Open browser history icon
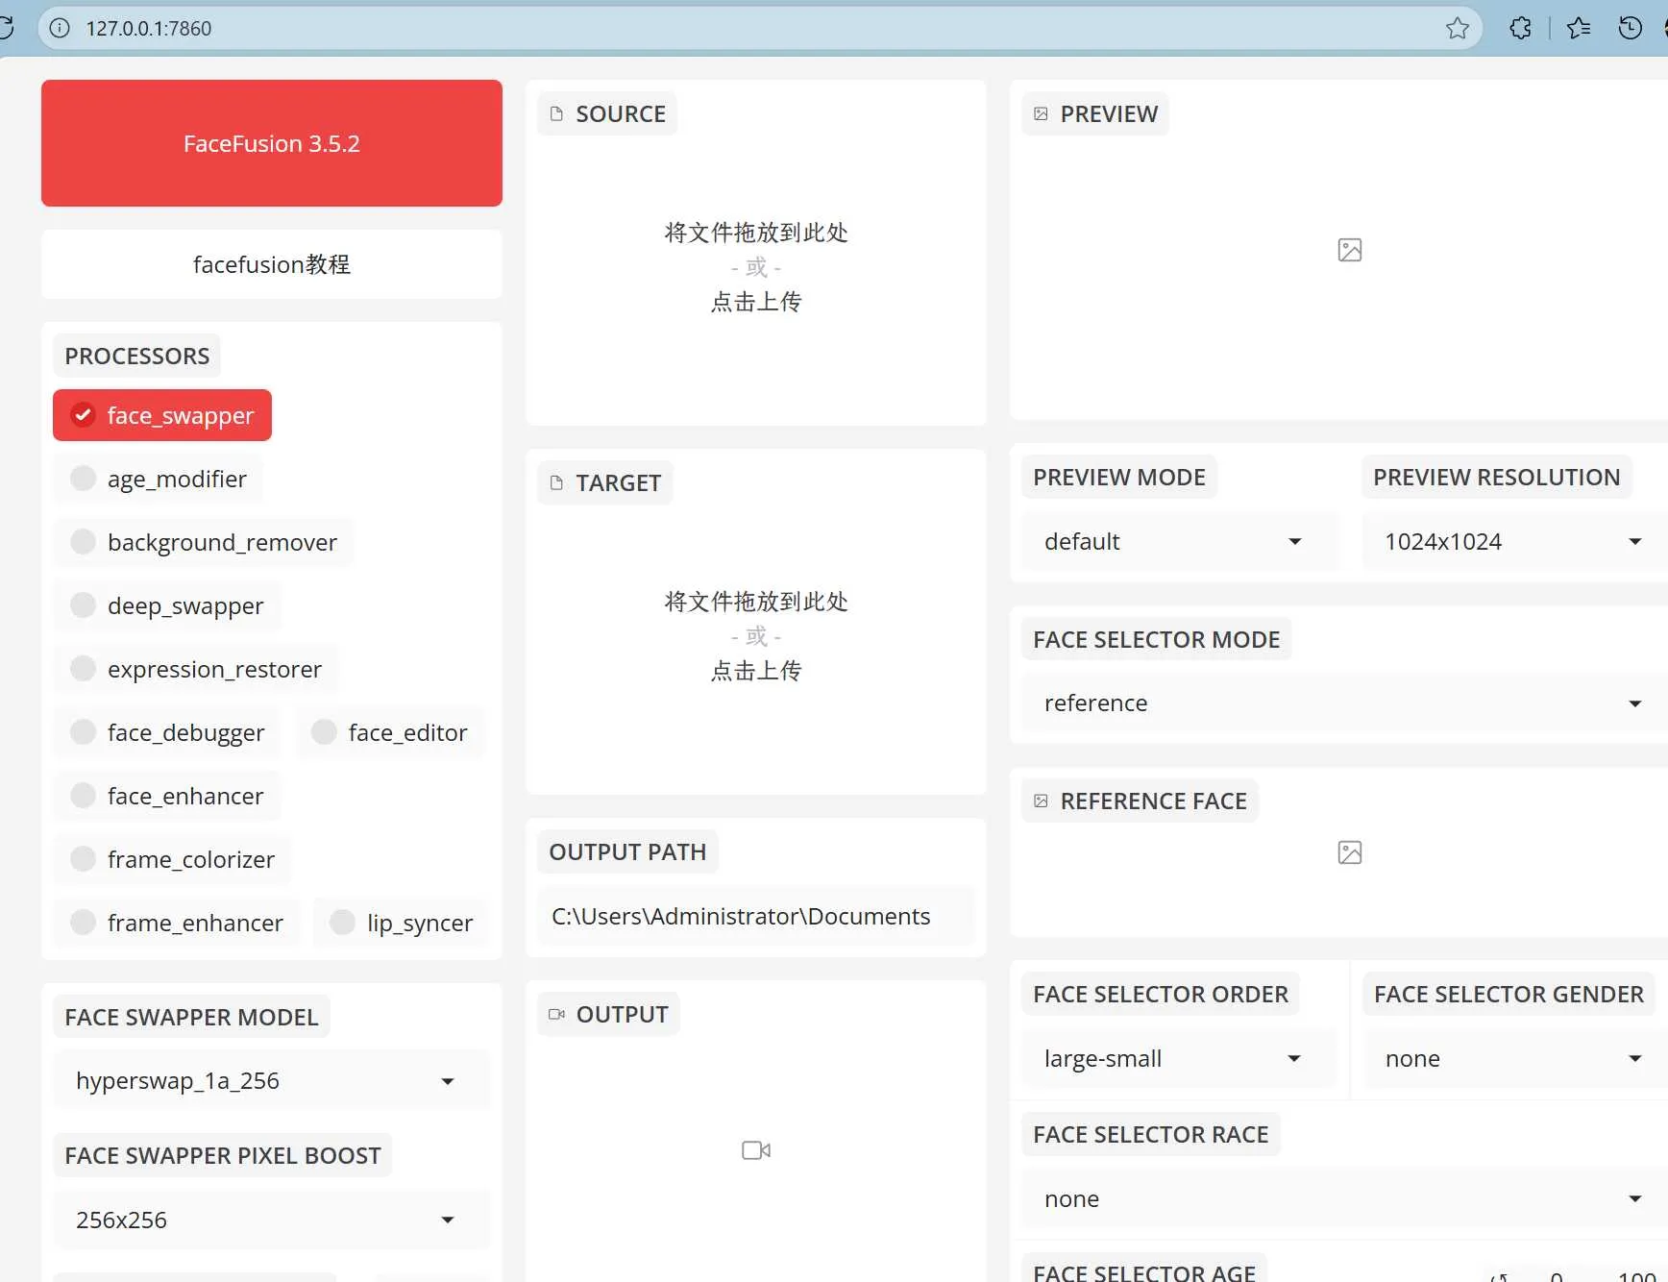The width and height of the screenshot is (1668, 1282). 1631,28
